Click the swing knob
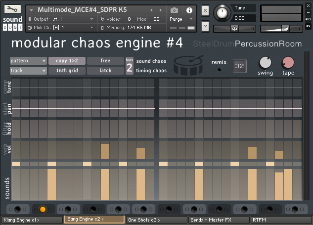 pyautogui.click(x=265, y=62)
